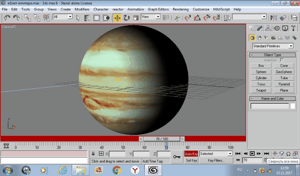Open the Hierarchy command panel
300x176 pixels.
268,28
